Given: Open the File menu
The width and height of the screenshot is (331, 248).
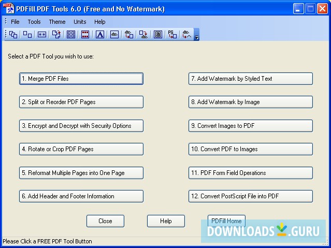Looking at the screenshot, I should click(x=15, y=22).
